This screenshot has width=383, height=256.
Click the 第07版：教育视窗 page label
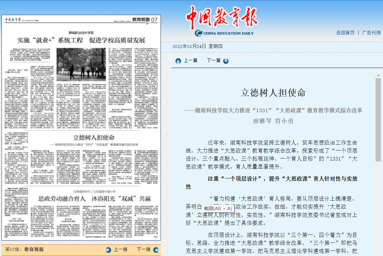coord(25,250)
